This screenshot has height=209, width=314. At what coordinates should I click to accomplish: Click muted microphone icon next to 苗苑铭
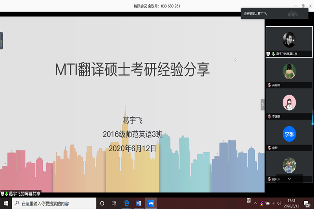(x=269, y=85)
